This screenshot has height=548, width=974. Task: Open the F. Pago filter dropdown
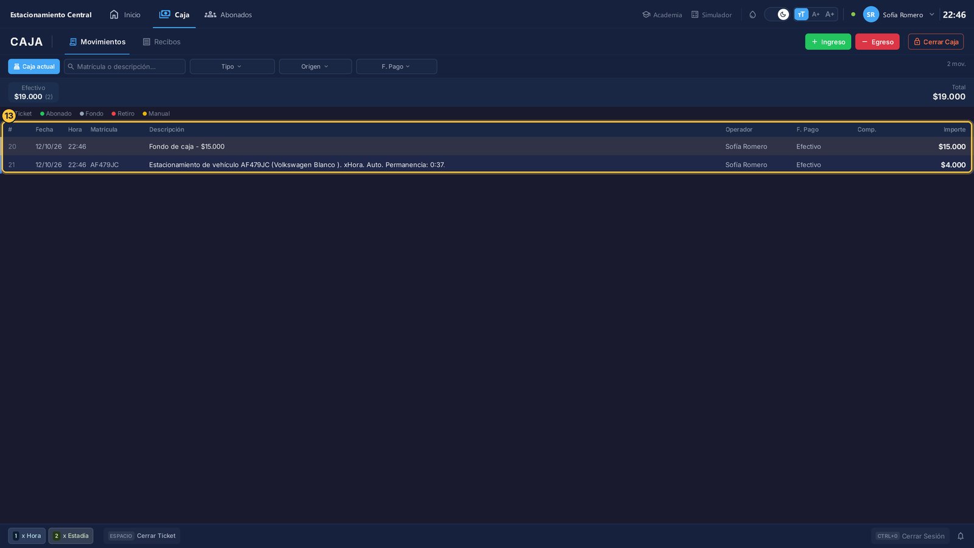(396, 66)
